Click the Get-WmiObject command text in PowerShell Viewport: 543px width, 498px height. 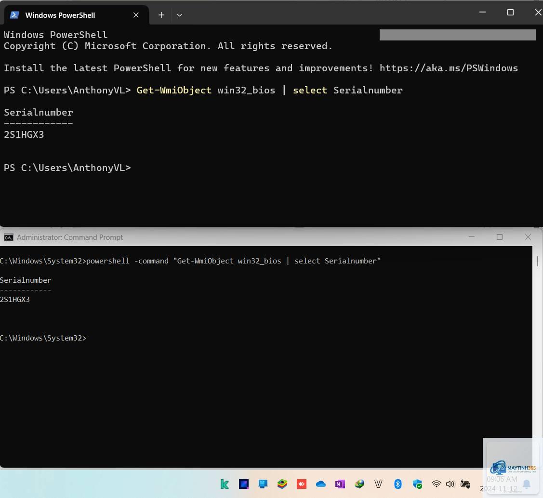coord(174,90)
